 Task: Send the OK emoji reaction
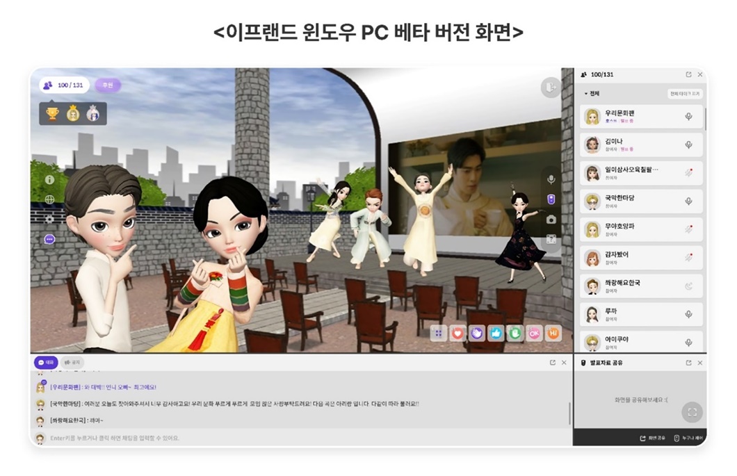pyautogui.click(x=533, y=332)
